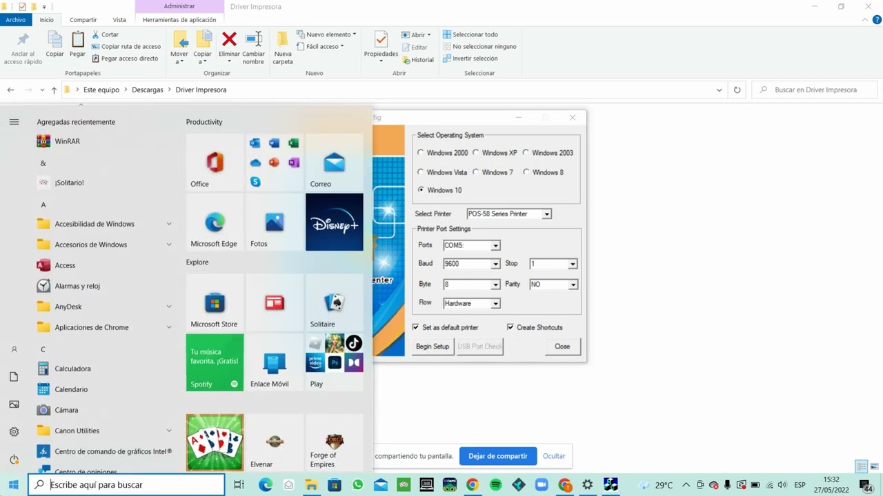Image resolution: width=883 pixels, height=496 pixels.
Task: Click Eliminar in the Explorer ribbon
Action: click(x=229, y=45)
